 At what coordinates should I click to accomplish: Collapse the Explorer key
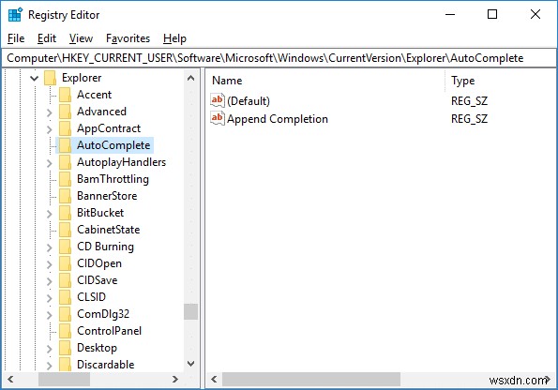(34, 78)
